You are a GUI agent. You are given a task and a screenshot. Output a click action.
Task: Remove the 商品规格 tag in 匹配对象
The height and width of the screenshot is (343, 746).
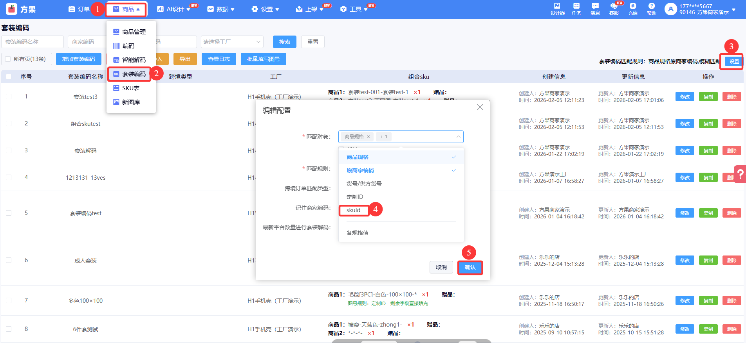pyautogui.click(x=368, y=137)
